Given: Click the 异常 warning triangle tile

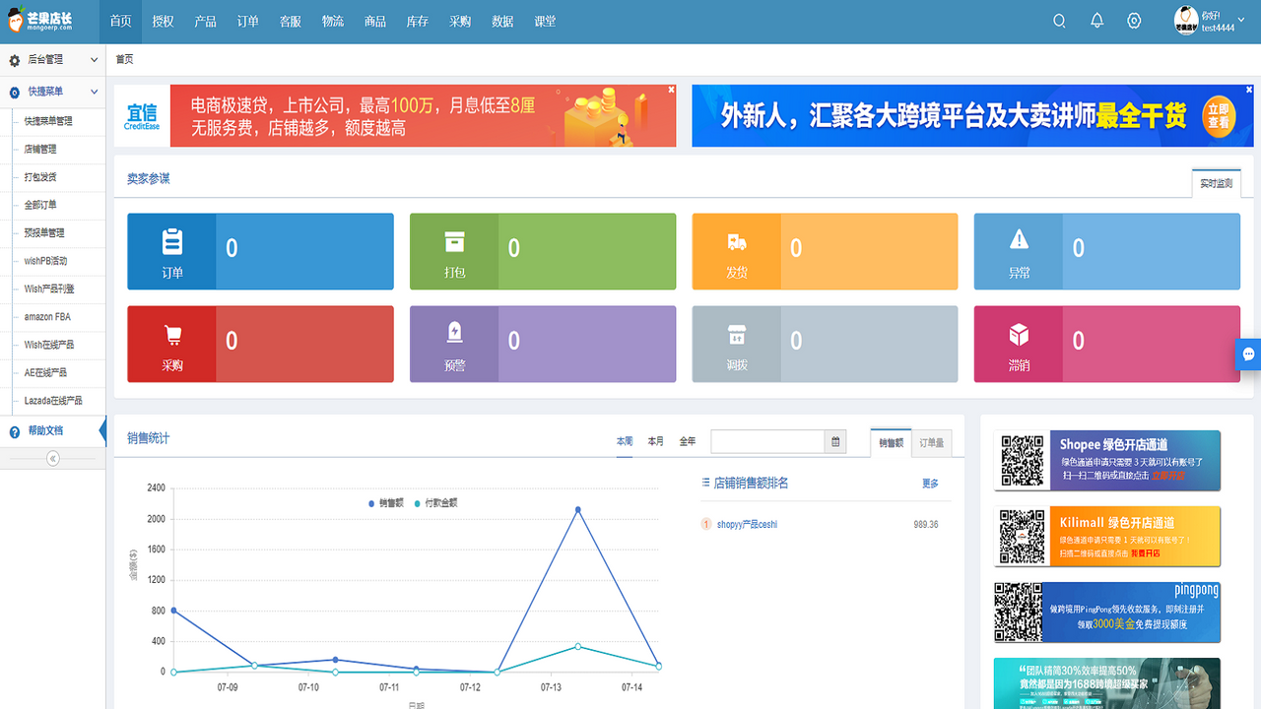Looking at the screenshot, I should coord(1019,251).
